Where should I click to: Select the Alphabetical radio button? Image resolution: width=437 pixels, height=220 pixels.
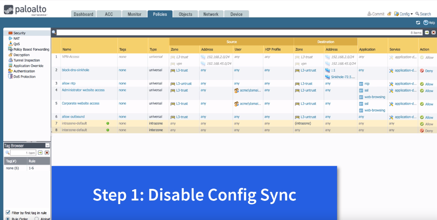coord(37,219)
